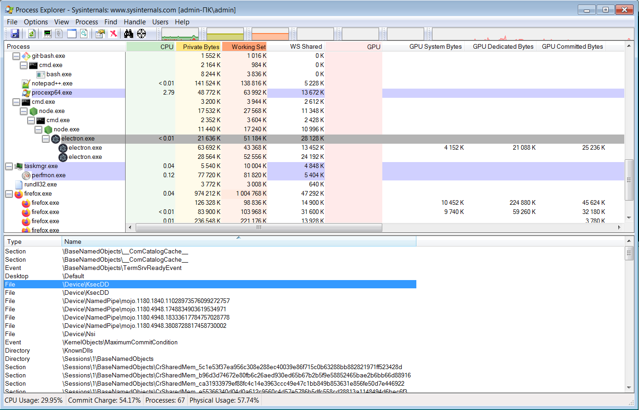Click the bash.exe process icon

(x=40, y=74)
